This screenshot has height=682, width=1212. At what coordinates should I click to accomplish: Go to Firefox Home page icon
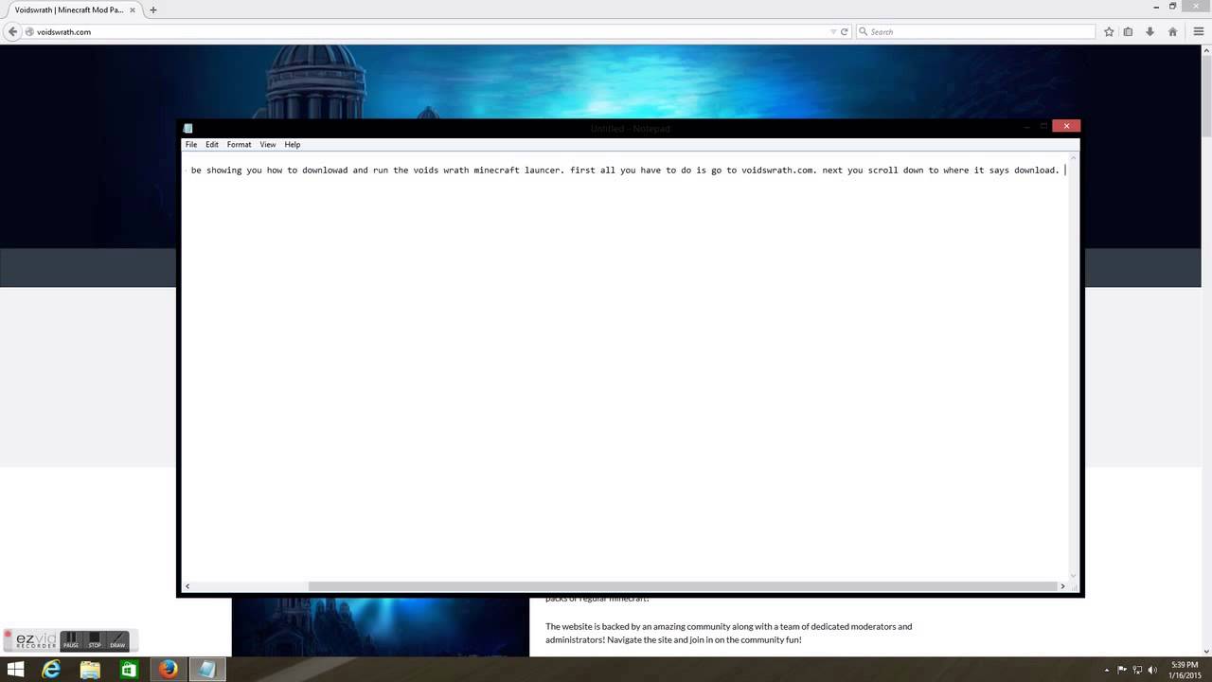(x=1172, y=31)
